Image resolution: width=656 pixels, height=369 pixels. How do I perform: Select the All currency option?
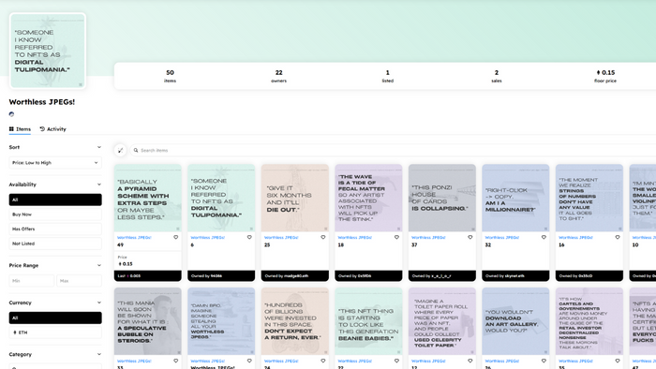[55, 317]
